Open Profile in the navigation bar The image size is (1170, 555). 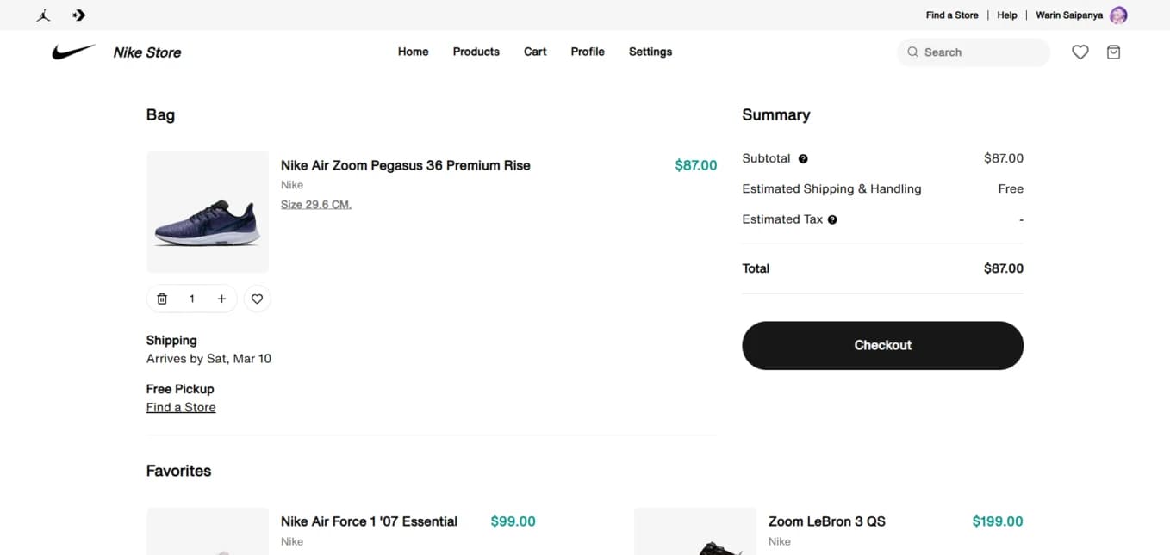pyautogui.click(x=588, y=52)
